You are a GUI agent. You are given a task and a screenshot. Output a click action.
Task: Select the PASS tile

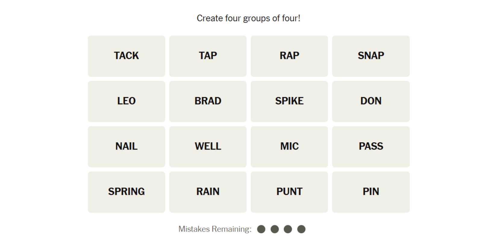(371, 147)
